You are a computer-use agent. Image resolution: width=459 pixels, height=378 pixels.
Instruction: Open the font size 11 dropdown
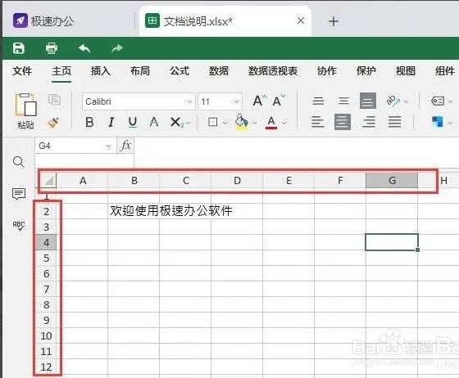236,101
